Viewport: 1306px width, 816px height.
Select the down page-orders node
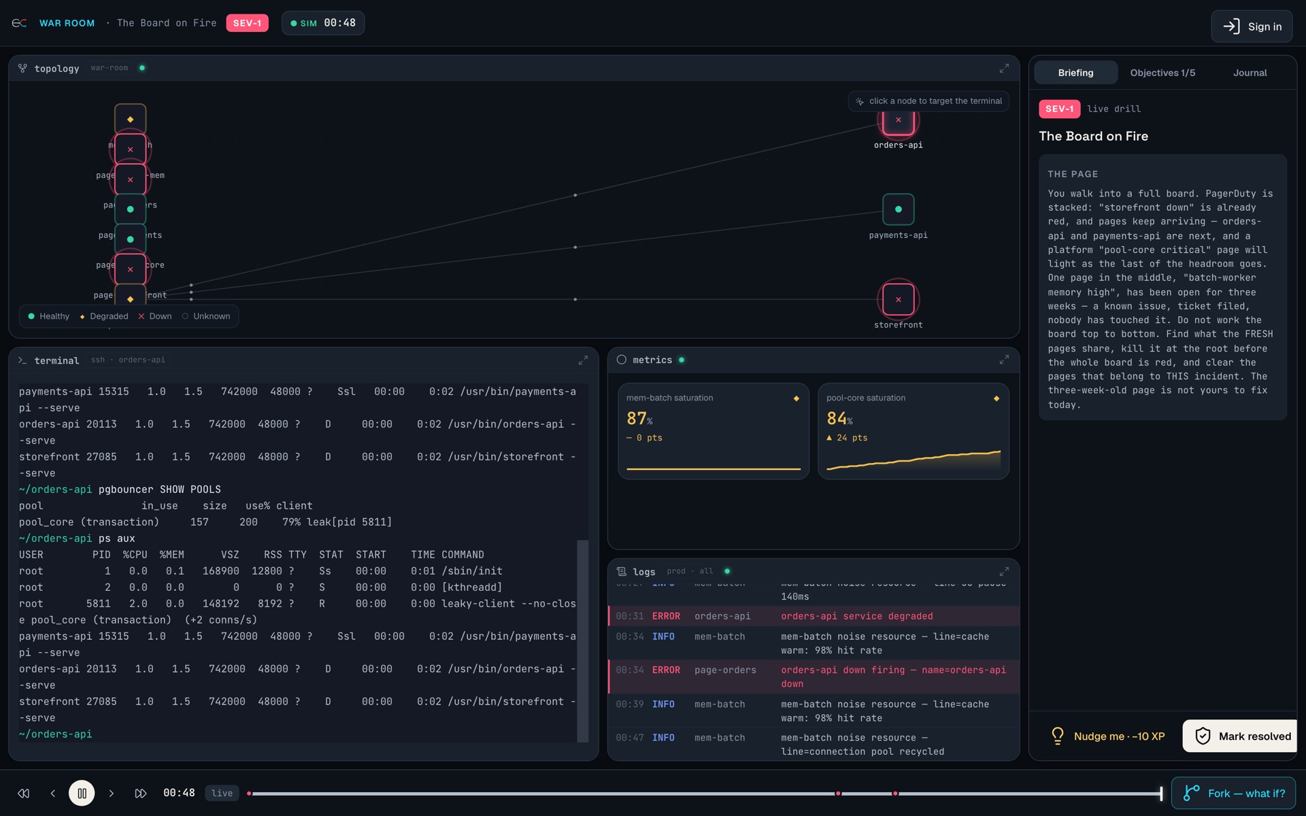(130, 179)
